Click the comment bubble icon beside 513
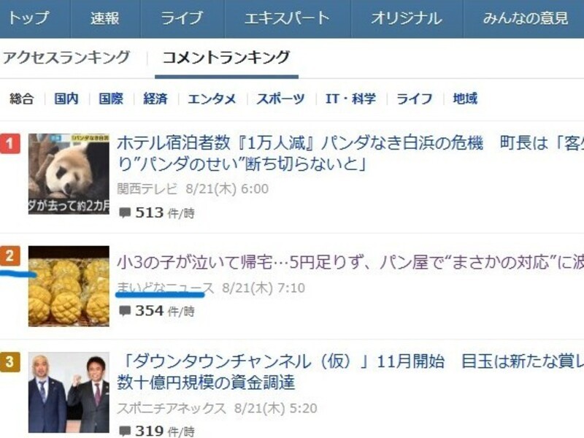The height and width of the screenshot is (438, 584). [x=124, y=212]
